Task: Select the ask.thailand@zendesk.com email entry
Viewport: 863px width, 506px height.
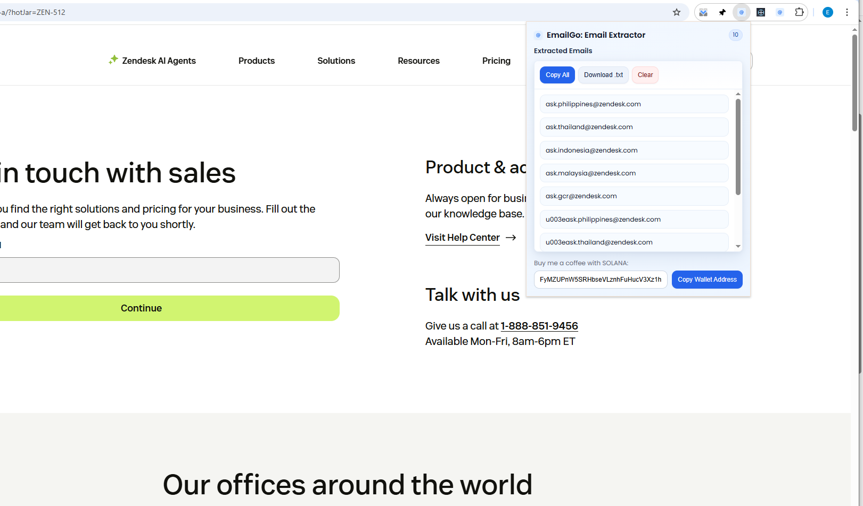Action: [634, 127]
